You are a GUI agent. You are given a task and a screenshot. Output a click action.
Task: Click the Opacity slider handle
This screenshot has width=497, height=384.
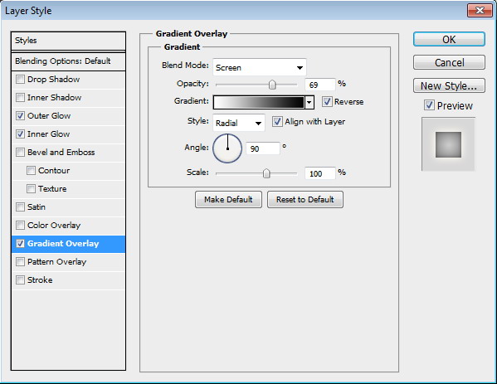272,85
